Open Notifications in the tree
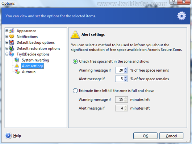 click(x=27, y=37)
